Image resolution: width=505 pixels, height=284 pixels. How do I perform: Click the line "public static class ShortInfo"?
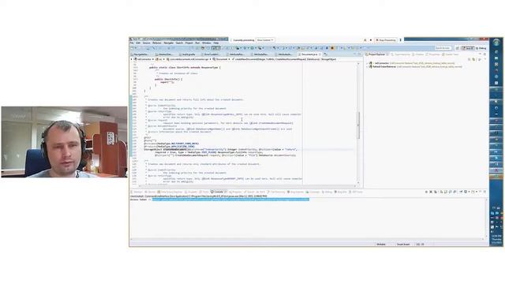pyautogui.click(x=185, y=68)
